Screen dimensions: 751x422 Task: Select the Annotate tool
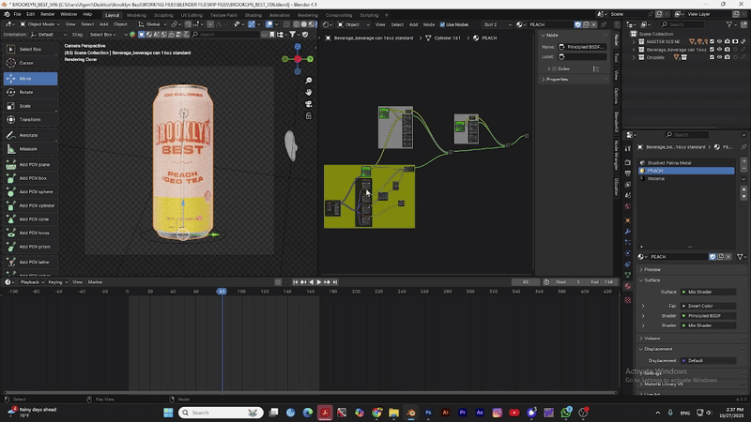click(x=28, y=135)
